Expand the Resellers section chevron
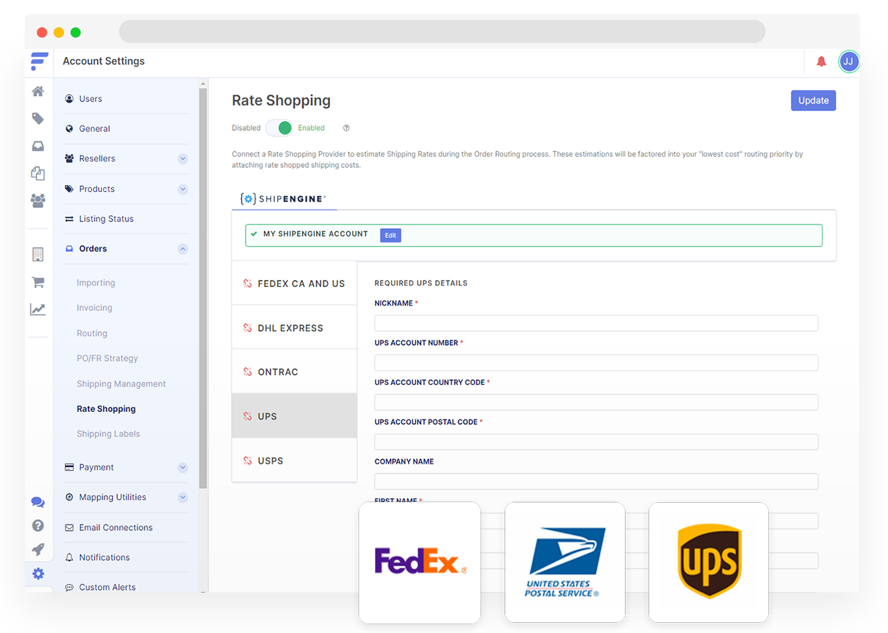 point(183,159)
